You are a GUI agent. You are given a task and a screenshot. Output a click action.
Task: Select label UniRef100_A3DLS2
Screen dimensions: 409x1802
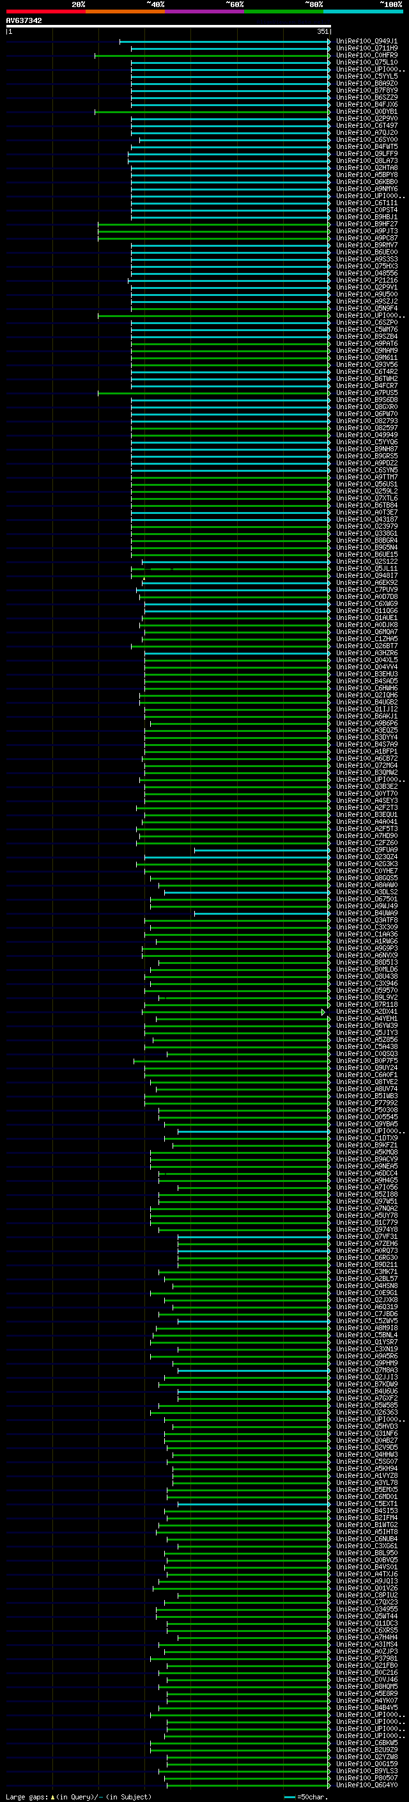click(x=367, y=892)
